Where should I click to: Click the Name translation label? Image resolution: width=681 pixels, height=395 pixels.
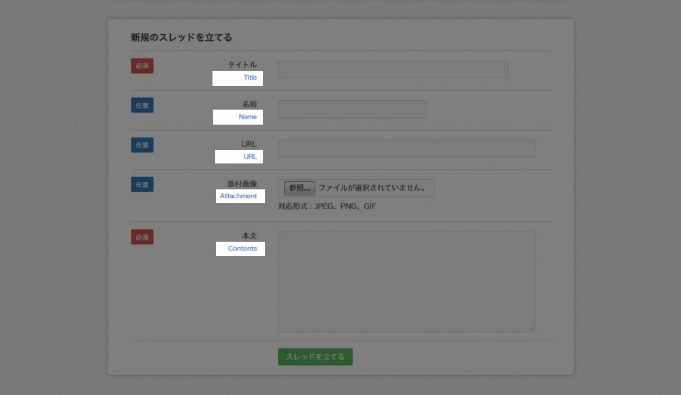click(x=248, y=117)
